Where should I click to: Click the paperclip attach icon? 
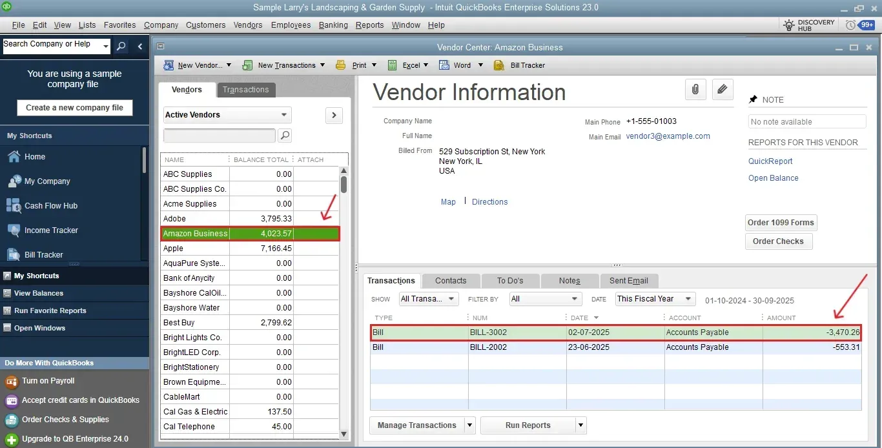point(695,90)
